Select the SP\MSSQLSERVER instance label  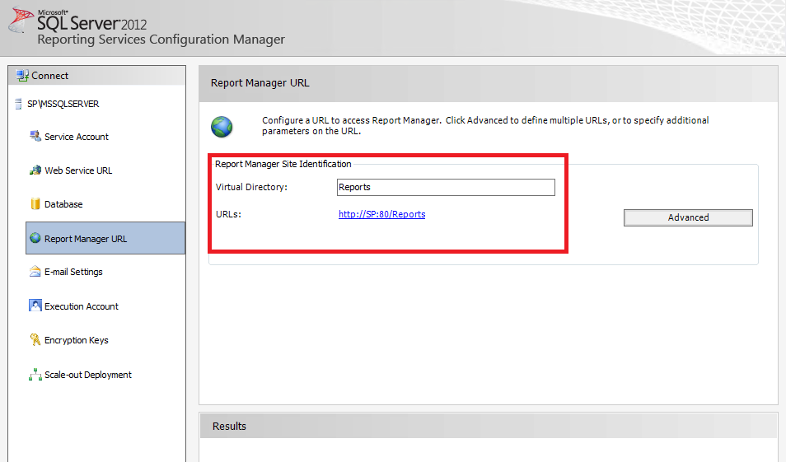tap(63, 104)
